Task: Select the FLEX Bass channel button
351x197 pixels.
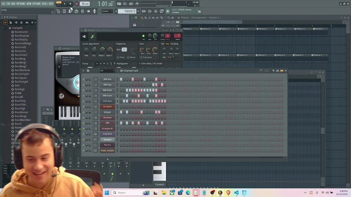Action: (x=107, y=101)
